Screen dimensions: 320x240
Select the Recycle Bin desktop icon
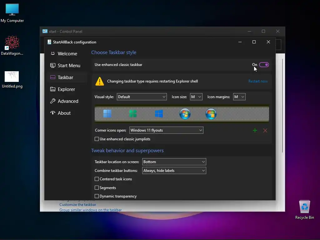tap(304, 210)
